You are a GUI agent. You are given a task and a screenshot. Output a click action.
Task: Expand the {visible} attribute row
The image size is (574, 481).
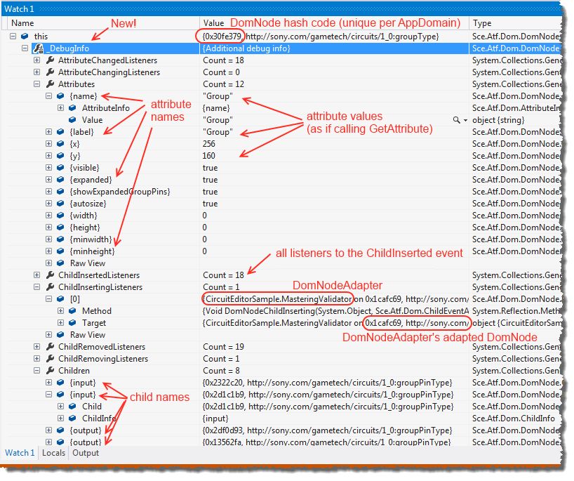click(x=48, y=167)
